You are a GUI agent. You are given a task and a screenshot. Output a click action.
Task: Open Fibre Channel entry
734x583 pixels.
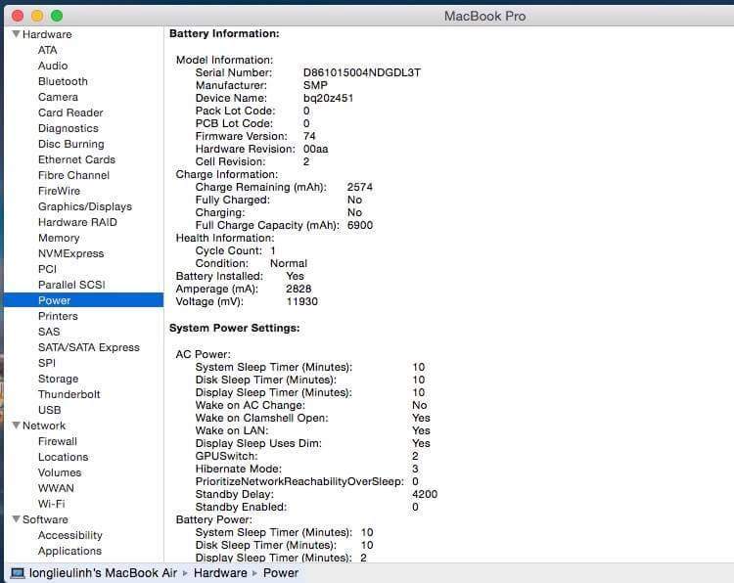coord(74,175)
